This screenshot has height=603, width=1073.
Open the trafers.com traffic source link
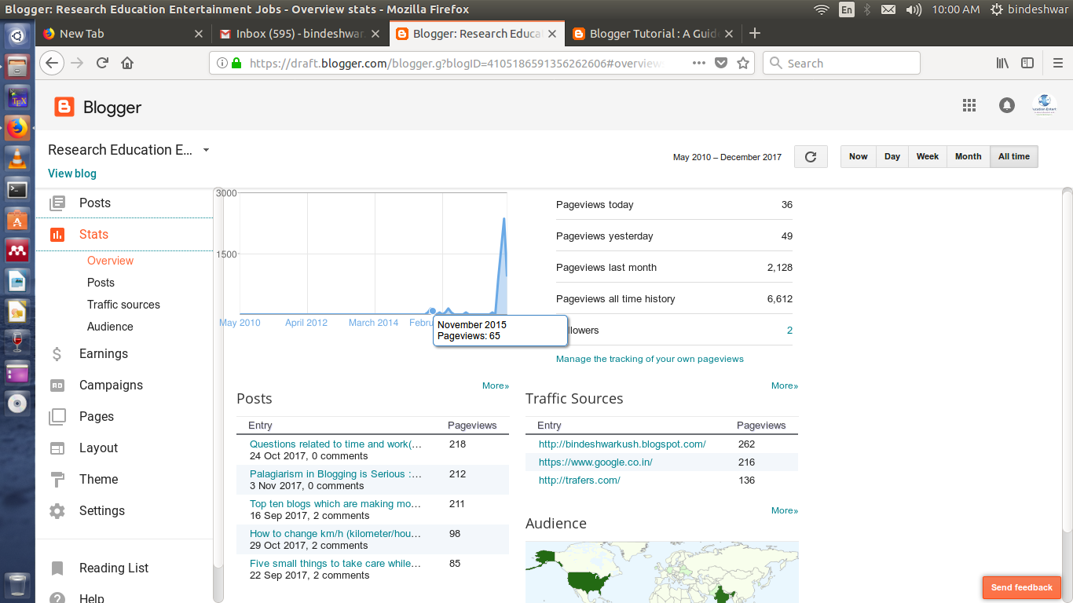(x=580, y=481)
